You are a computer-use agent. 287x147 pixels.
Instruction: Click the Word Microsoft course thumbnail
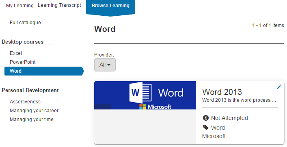(145, 95)
